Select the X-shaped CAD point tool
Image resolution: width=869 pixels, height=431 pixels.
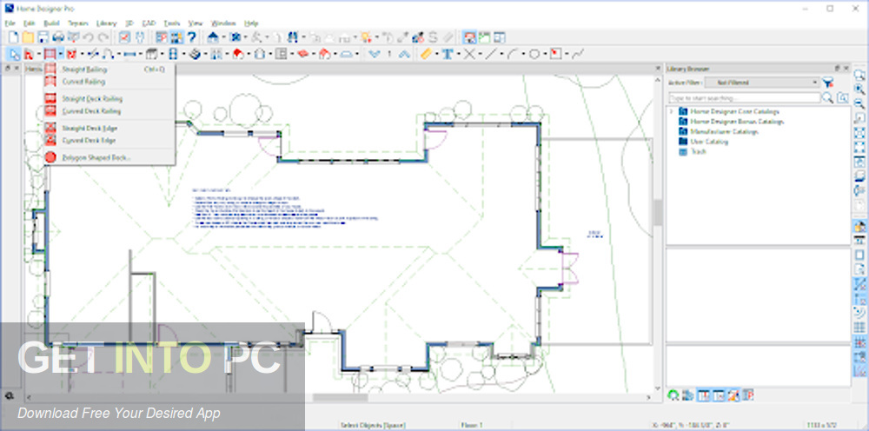click(469, 54)
